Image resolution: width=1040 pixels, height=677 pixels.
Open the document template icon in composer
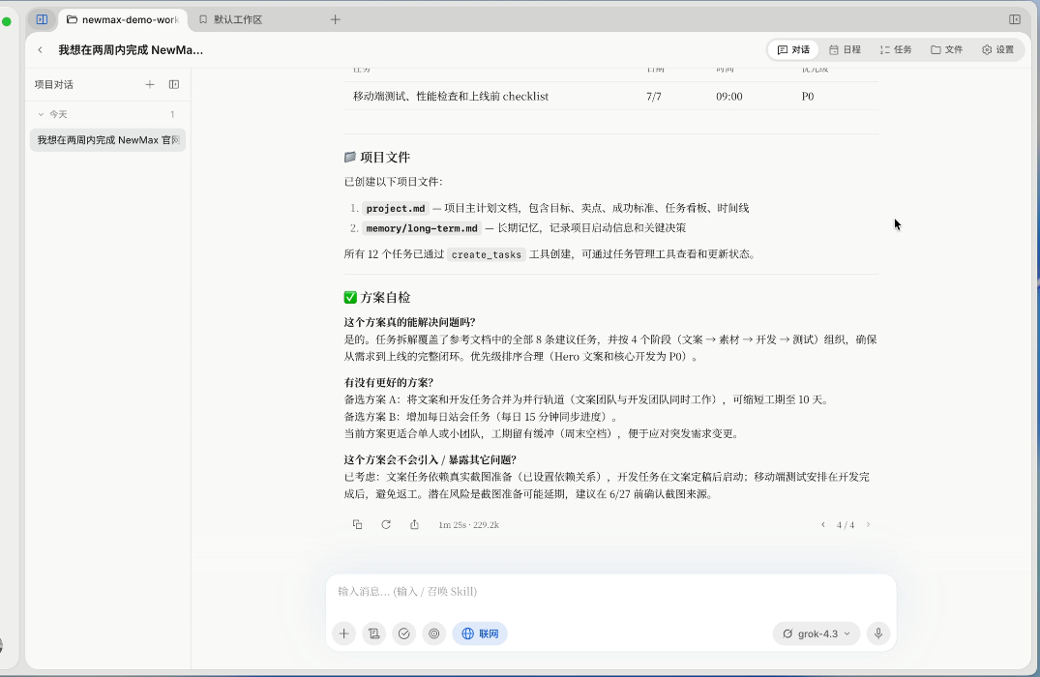pos(374,633)
